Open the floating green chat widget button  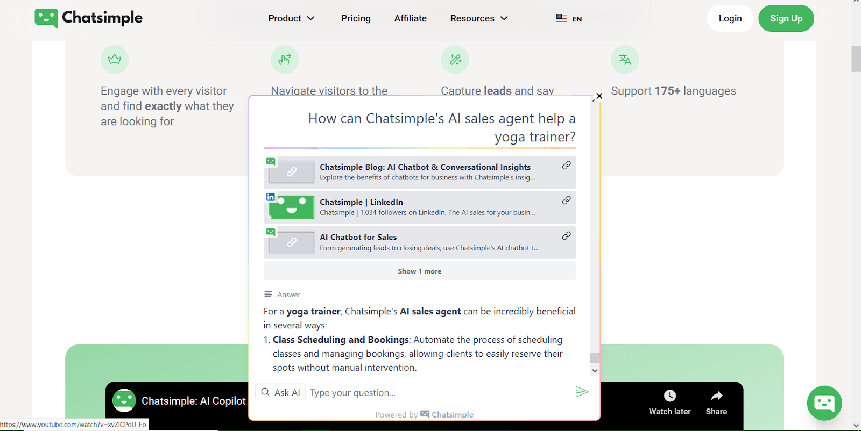point(824,403)
